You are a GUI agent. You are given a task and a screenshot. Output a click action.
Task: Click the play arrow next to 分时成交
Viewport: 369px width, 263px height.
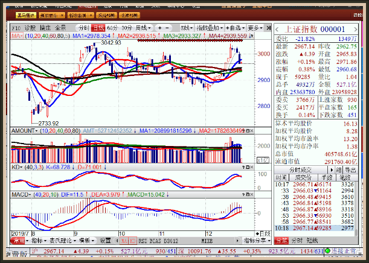(x=332, y=170)
